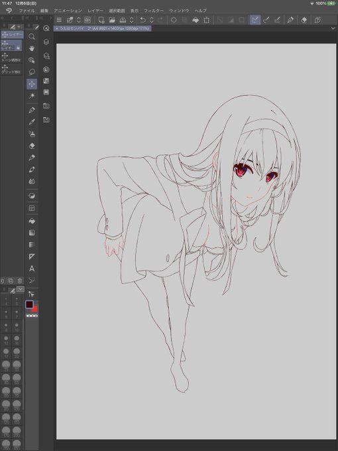The width and height of the screenshot is (338, 451).
Task: Pick the red sub color swatch
Action: tap(35, 310)
